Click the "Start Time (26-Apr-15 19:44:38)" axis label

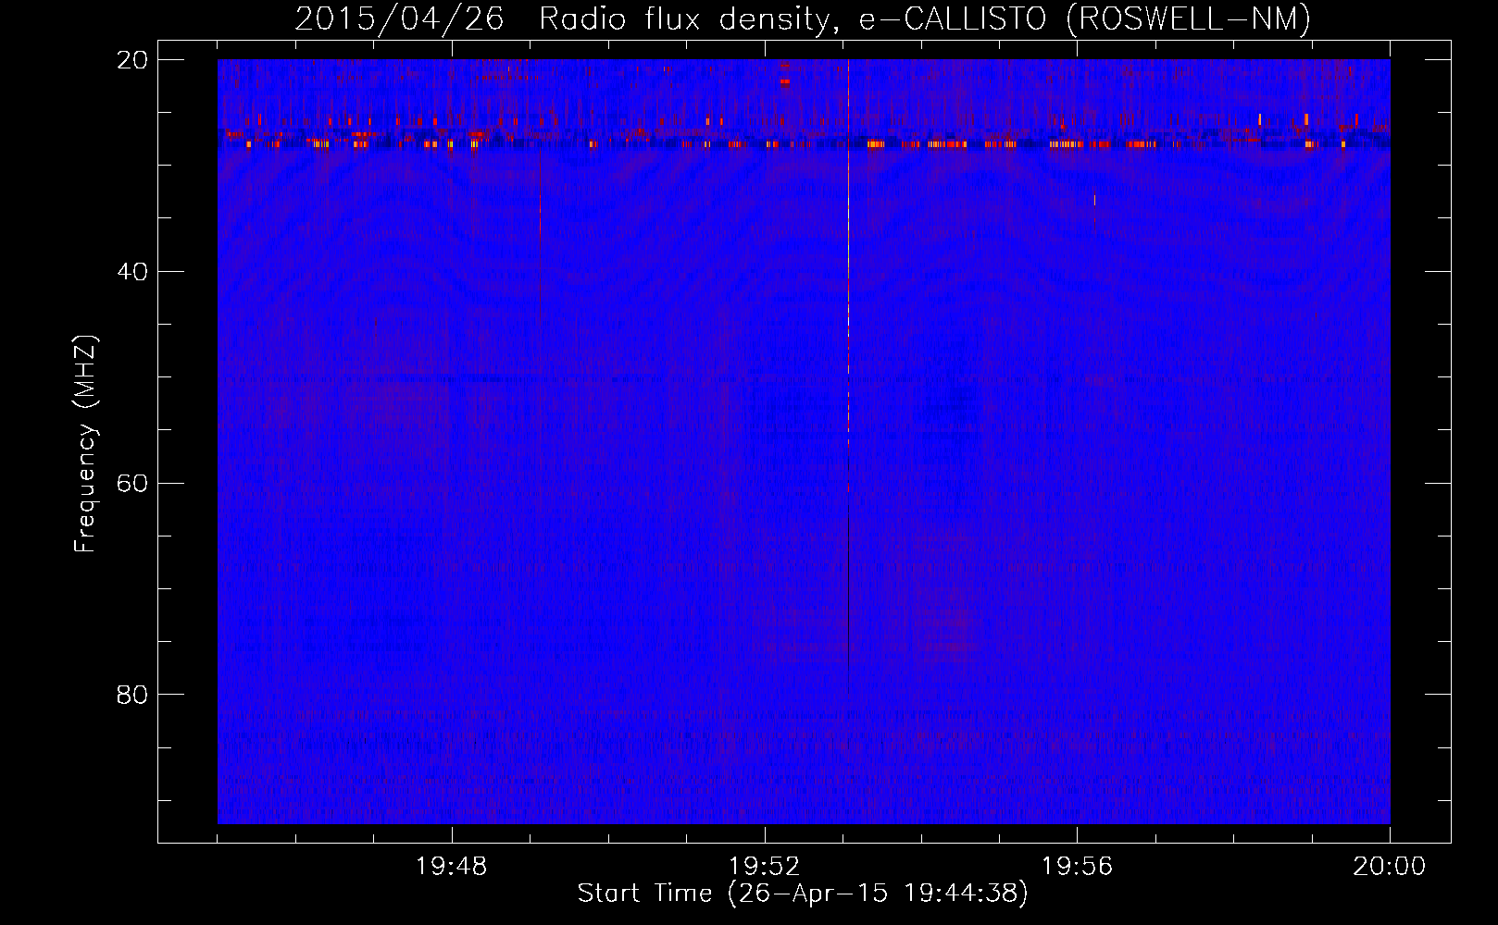tap(803, 894)
